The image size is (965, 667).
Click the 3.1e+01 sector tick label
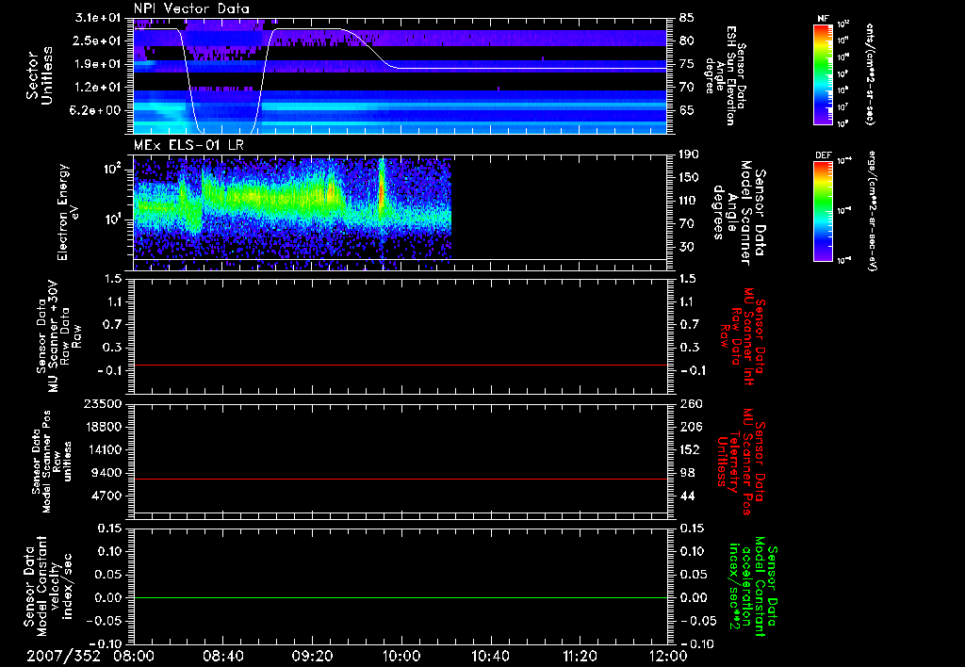(x=98, y=17)
